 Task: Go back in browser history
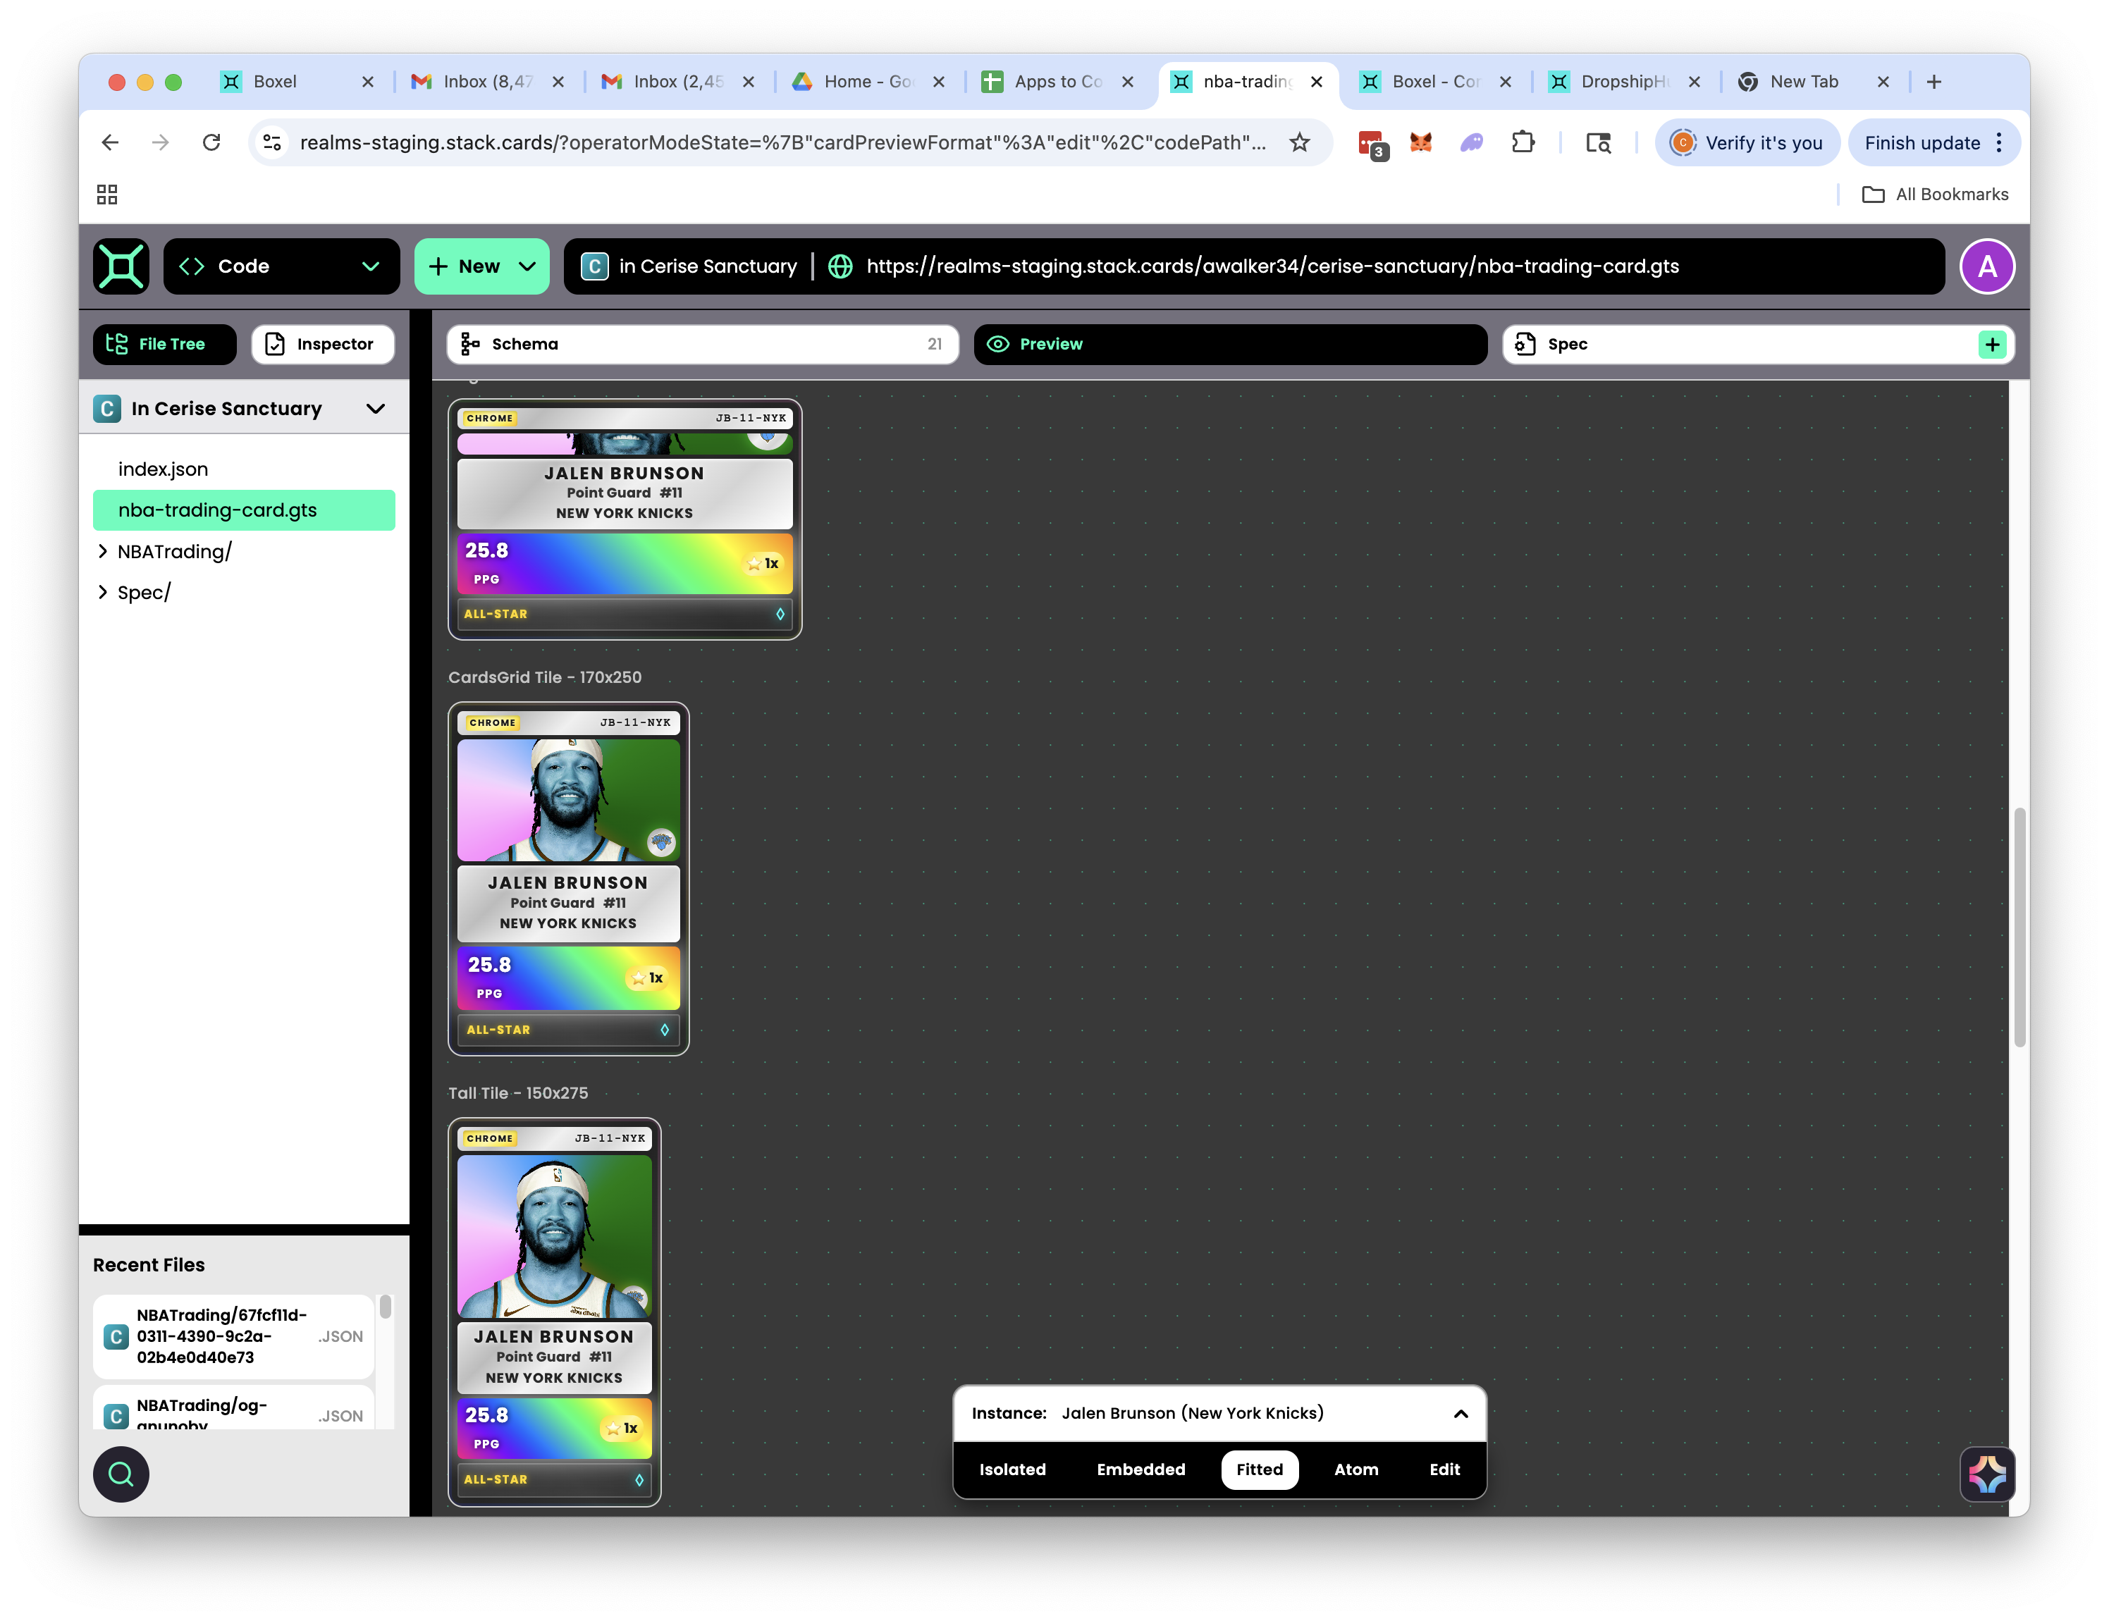tap(110, 143)
